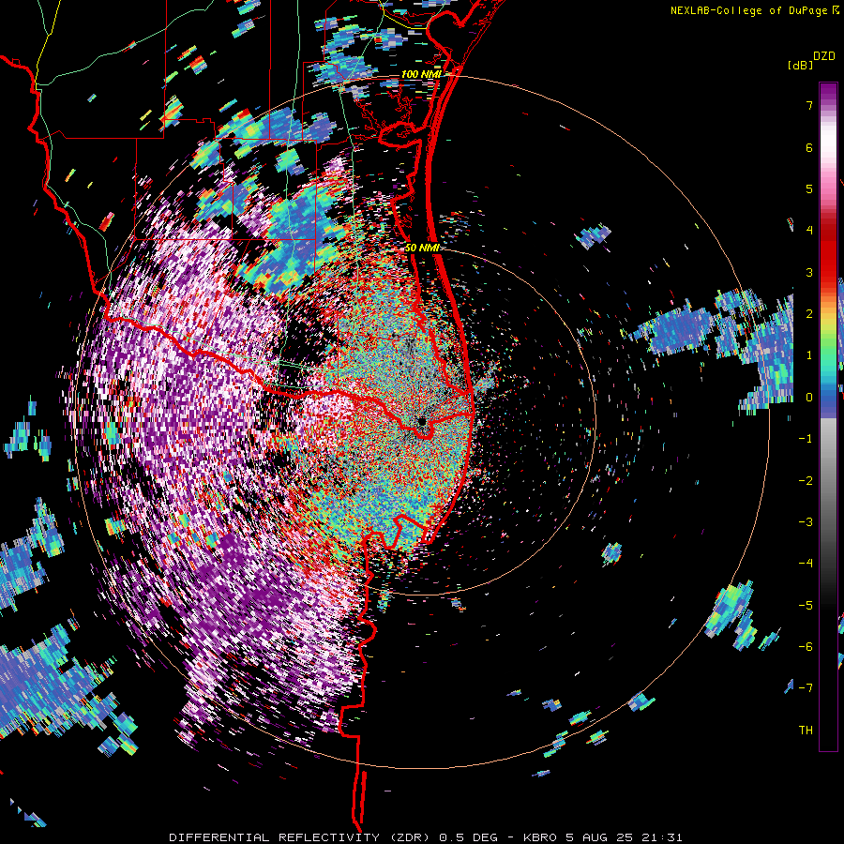Screen dimensions: 844x844
Task: Click the legend value 1
Action: pos(809,355)
